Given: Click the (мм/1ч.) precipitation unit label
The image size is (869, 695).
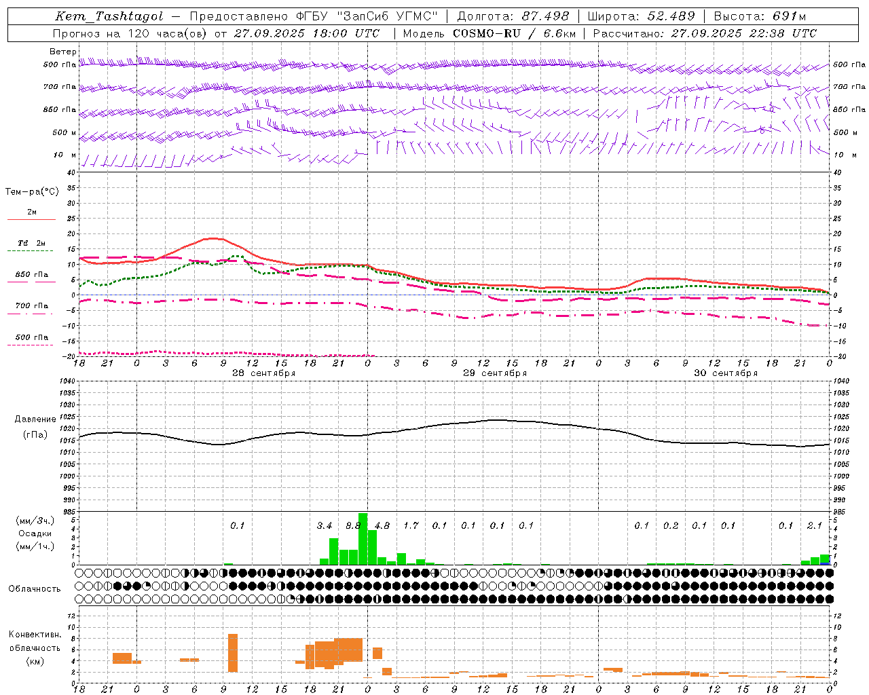Looking at the screenshot, I should pyautogui.click(x=35, y=546).
